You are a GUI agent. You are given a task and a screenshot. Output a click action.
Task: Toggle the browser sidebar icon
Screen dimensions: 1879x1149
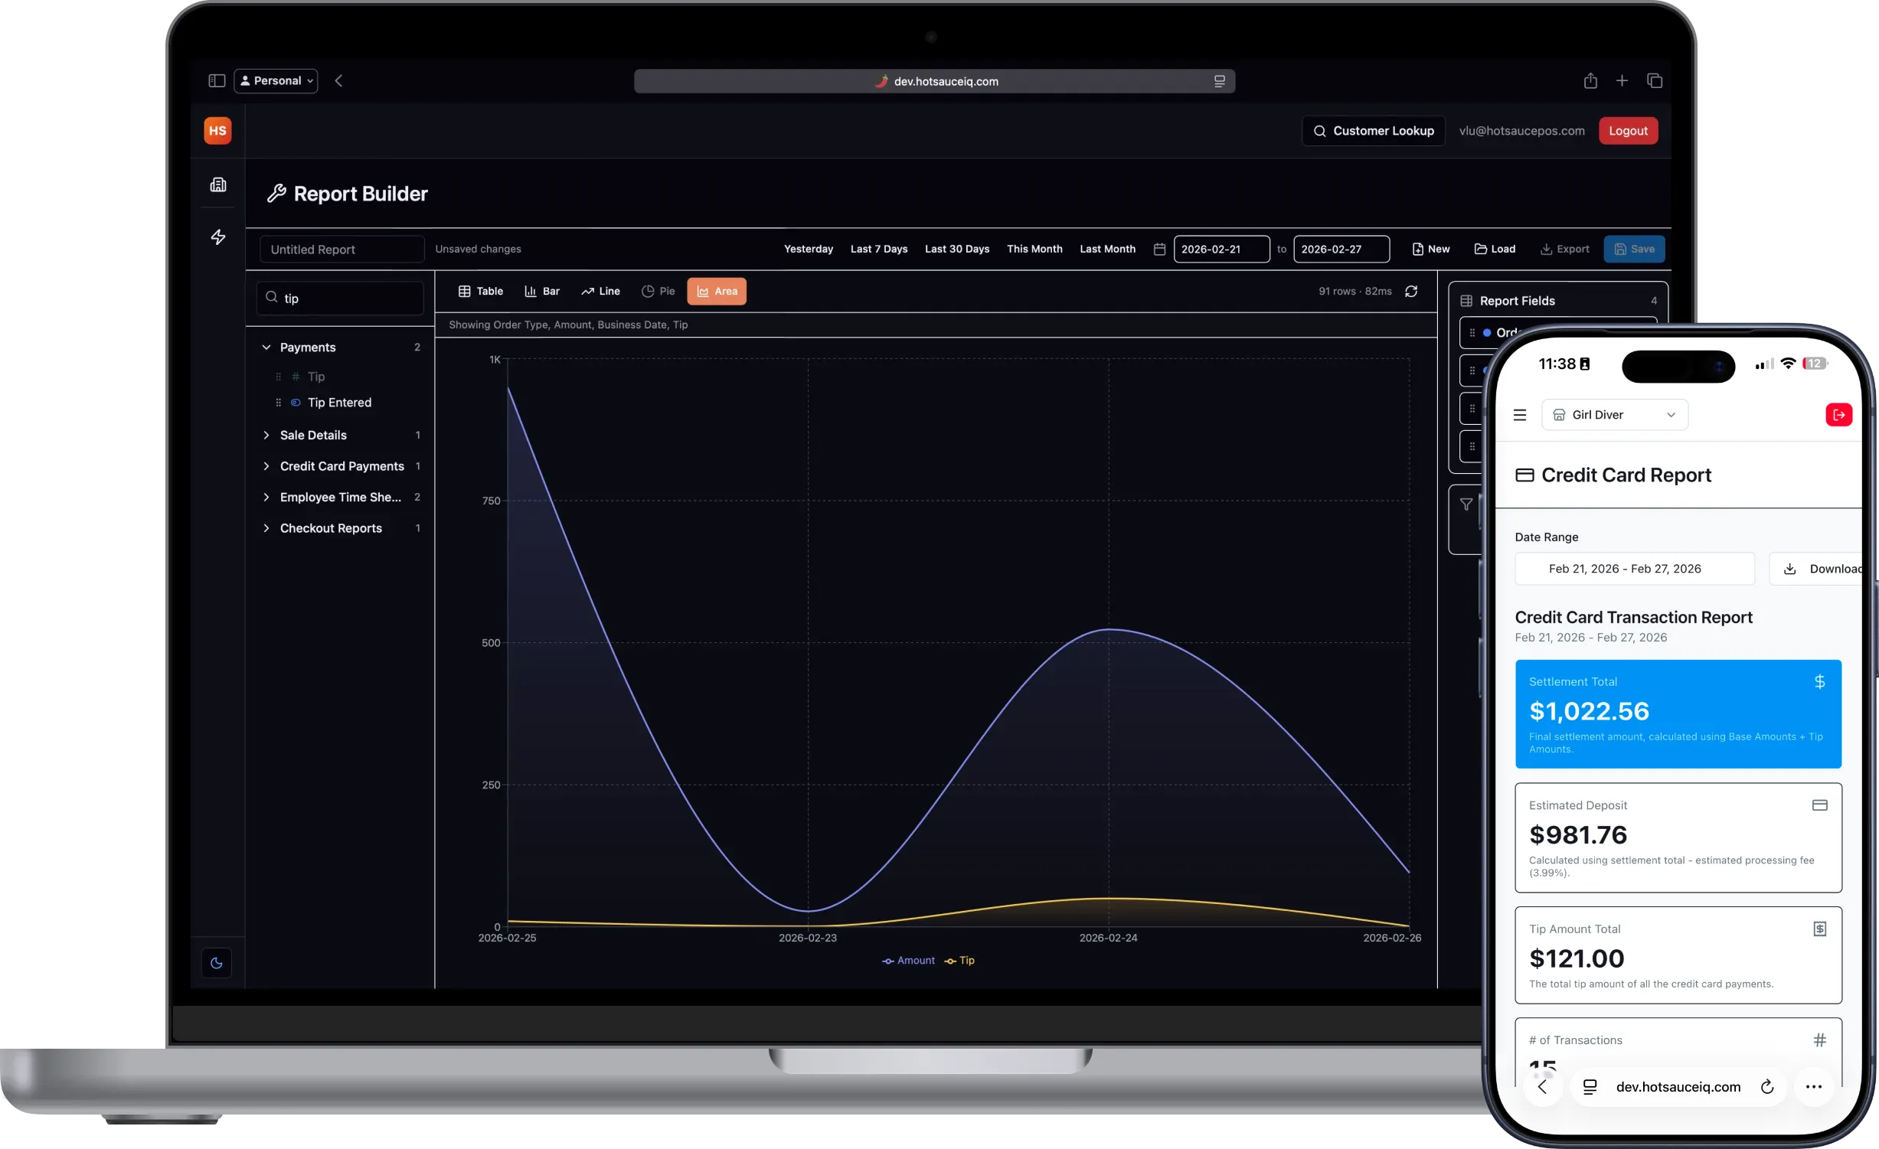coord(217,81)
